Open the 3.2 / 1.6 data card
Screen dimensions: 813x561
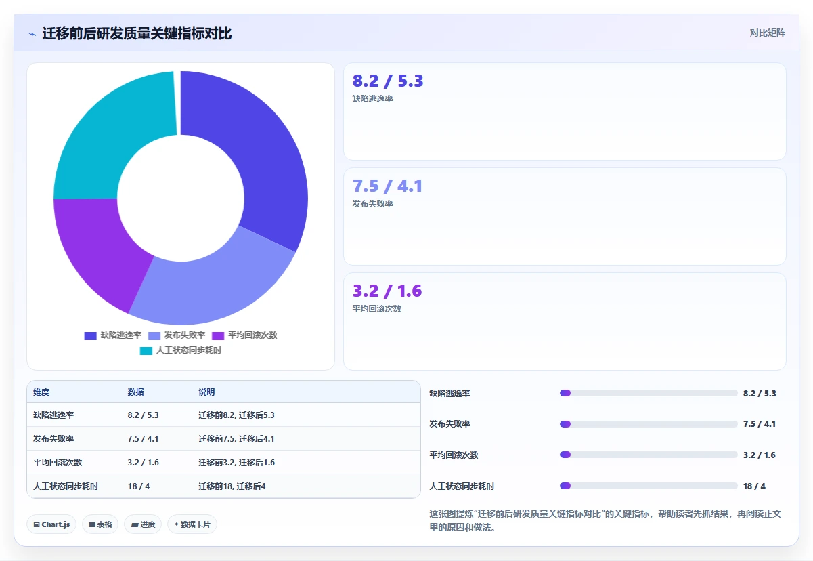565,321
